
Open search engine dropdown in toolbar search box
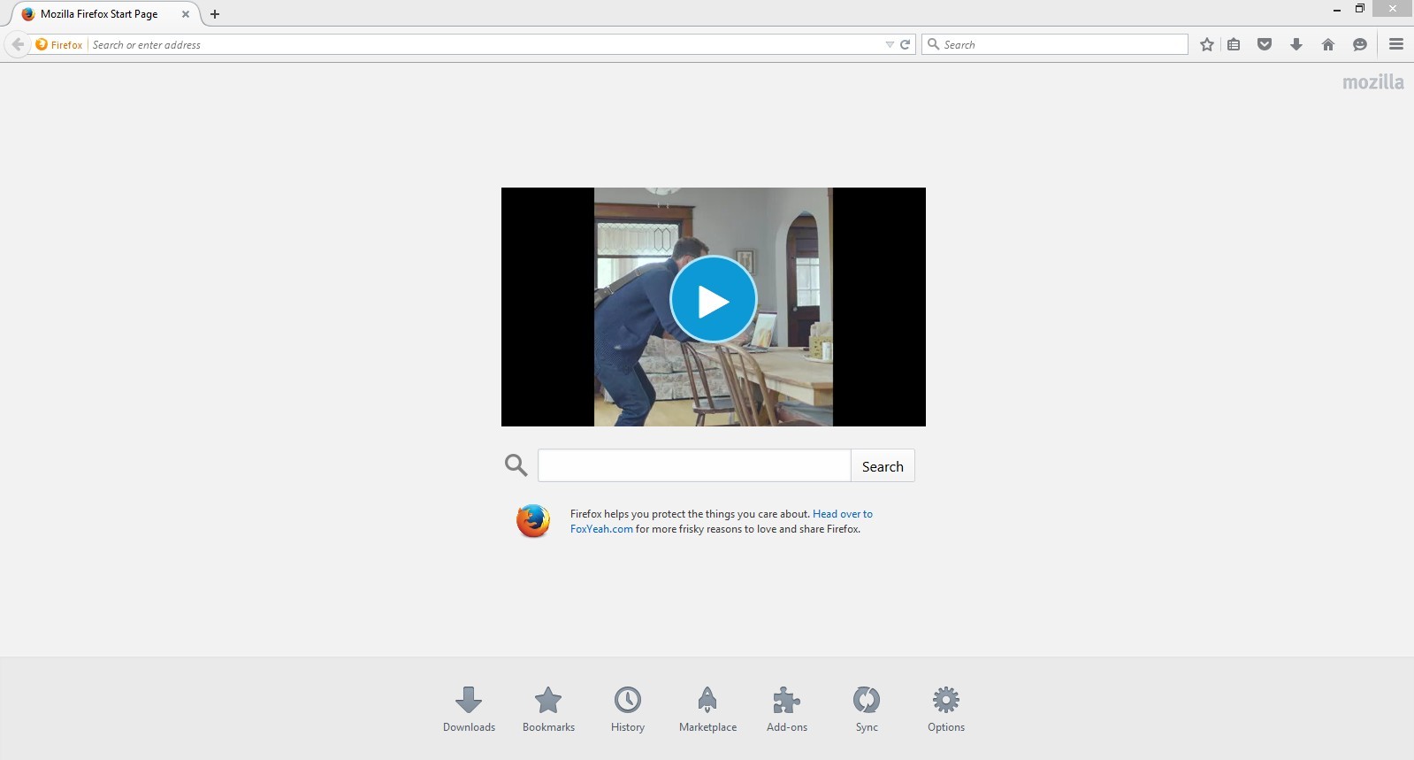point(934,44)
